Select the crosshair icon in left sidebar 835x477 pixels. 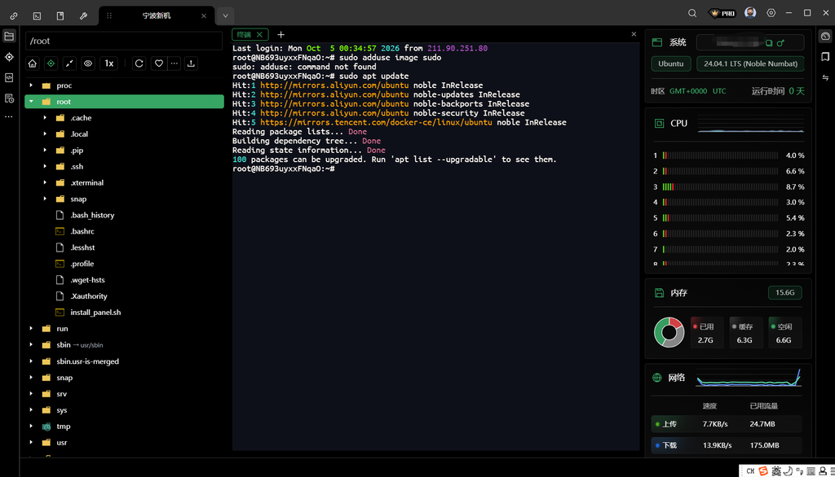pyautogui.click(x=9, y=57)
